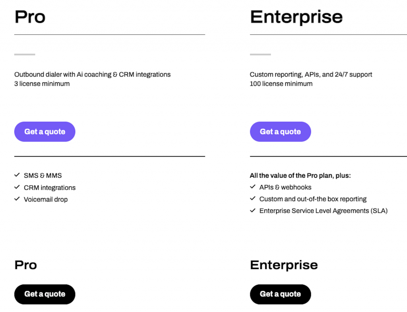Click the checkmark beside SMS & MMS
The height and width of the screenshot is (312, 407).
17,175
